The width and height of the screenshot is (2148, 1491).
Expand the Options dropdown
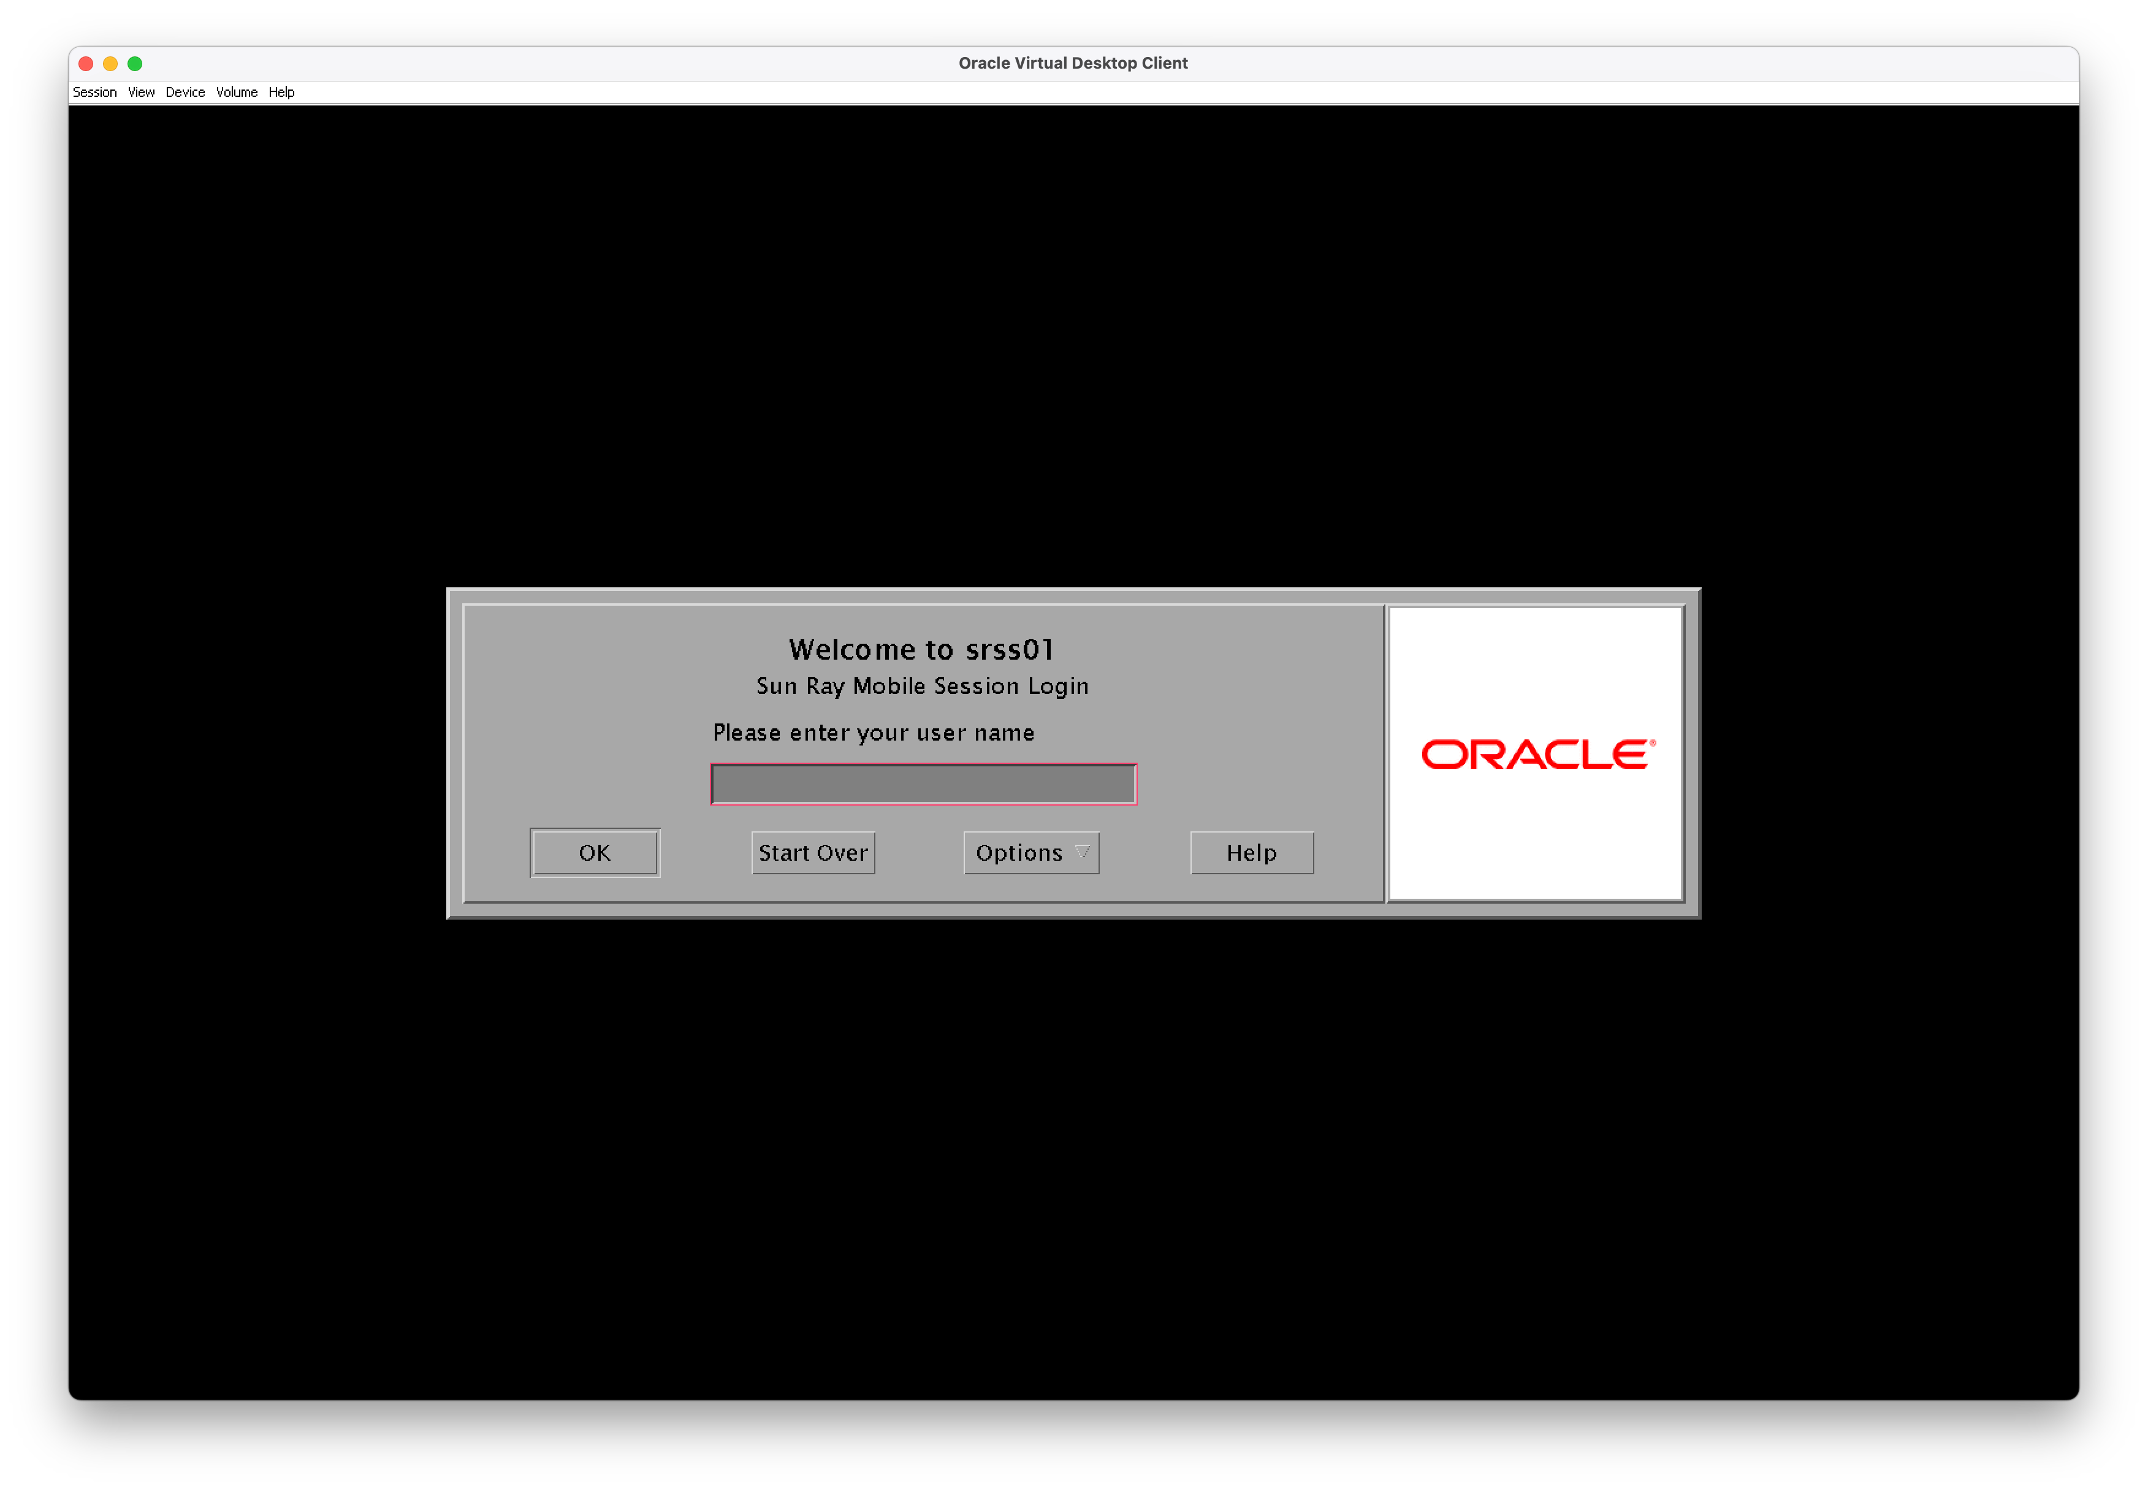click(x=1031, y=853)
